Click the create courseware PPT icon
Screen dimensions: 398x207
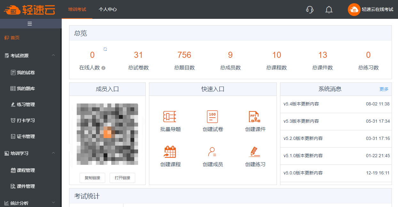coord(254,117)
